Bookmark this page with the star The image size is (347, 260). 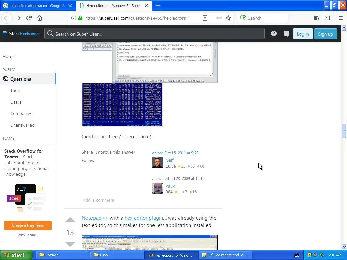point(228,18)
